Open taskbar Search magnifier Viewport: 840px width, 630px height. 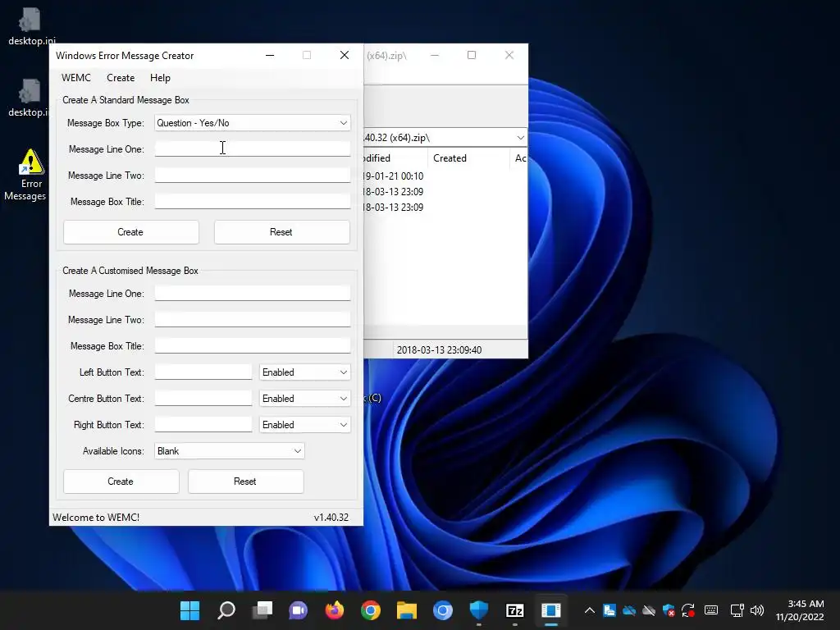[x=226, y=610]
